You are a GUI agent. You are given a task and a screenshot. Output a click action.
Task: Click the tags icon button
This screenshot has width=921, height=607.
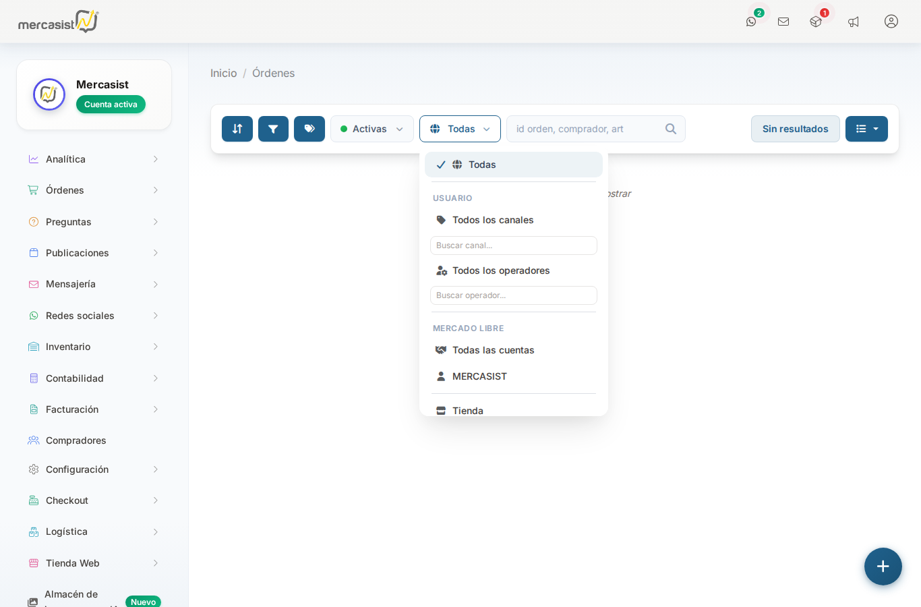click(x=309, y=129)
